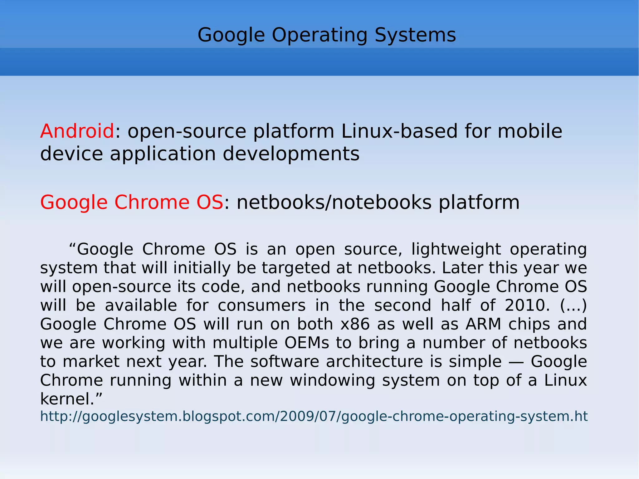Image resolution: width=639 pixels, height=479 pixels.
Task: Click the text netbooks/notebooks platform
Action: (x=378, y=202)
